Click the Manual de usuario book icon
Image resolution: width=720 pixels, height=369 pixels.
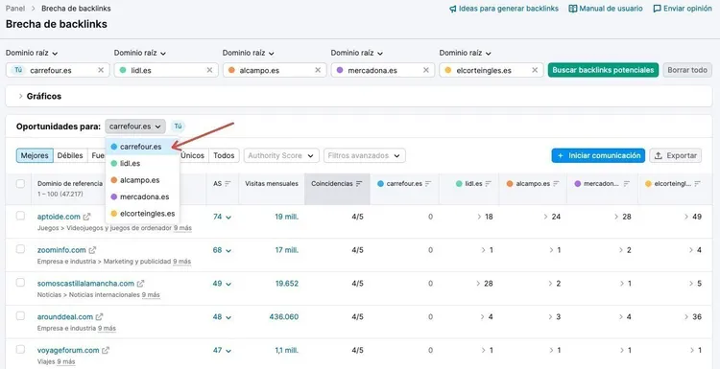pos(572,9)
